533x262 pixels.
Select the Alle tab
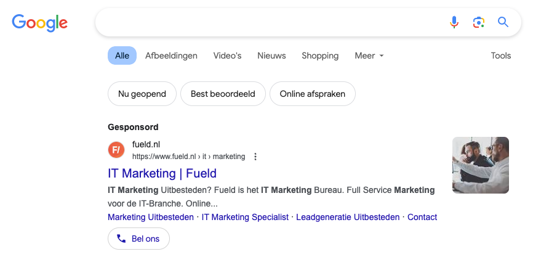(x=122, y=55)
